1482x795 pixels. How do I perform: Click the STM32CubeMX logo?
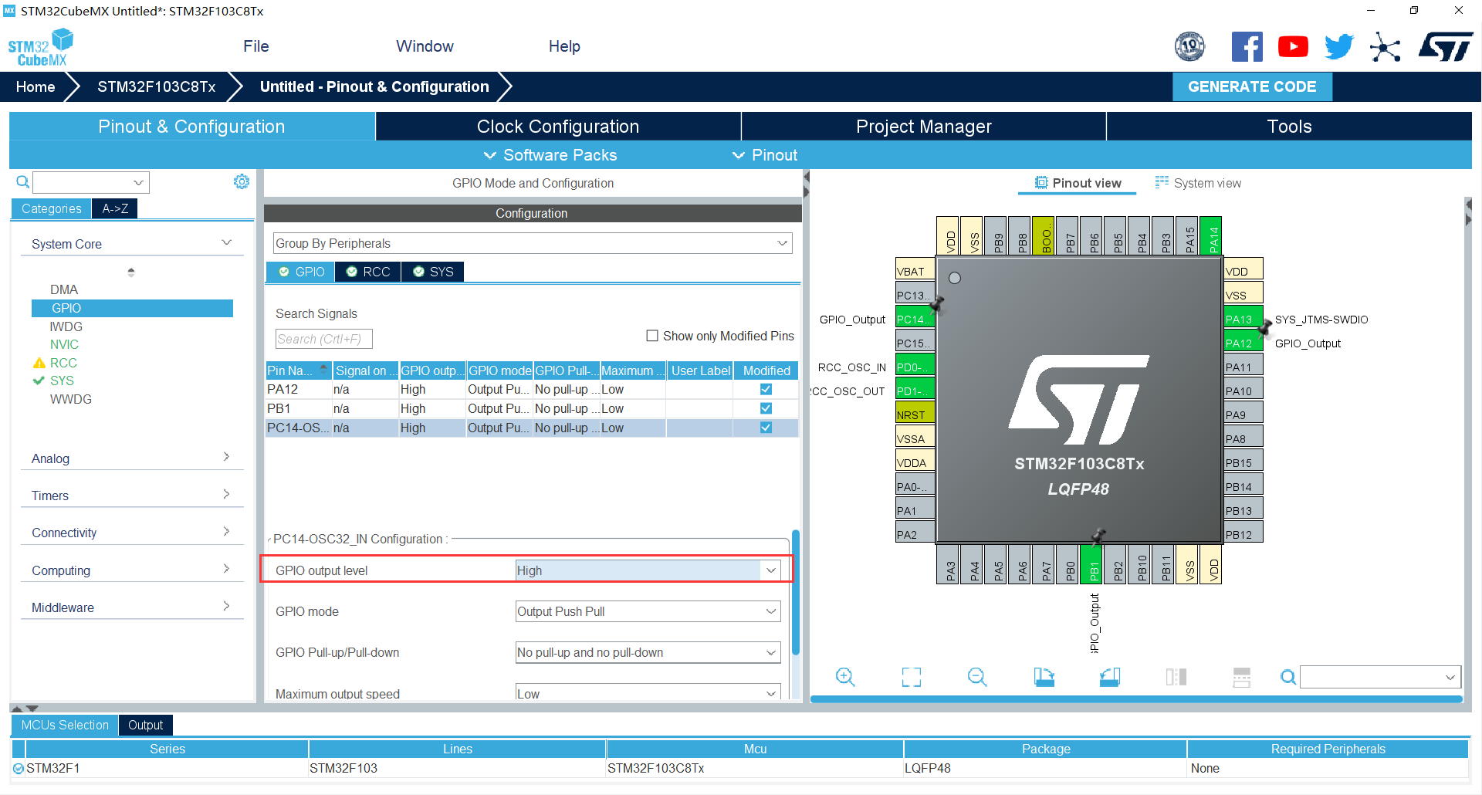click(x=41, y=48)
